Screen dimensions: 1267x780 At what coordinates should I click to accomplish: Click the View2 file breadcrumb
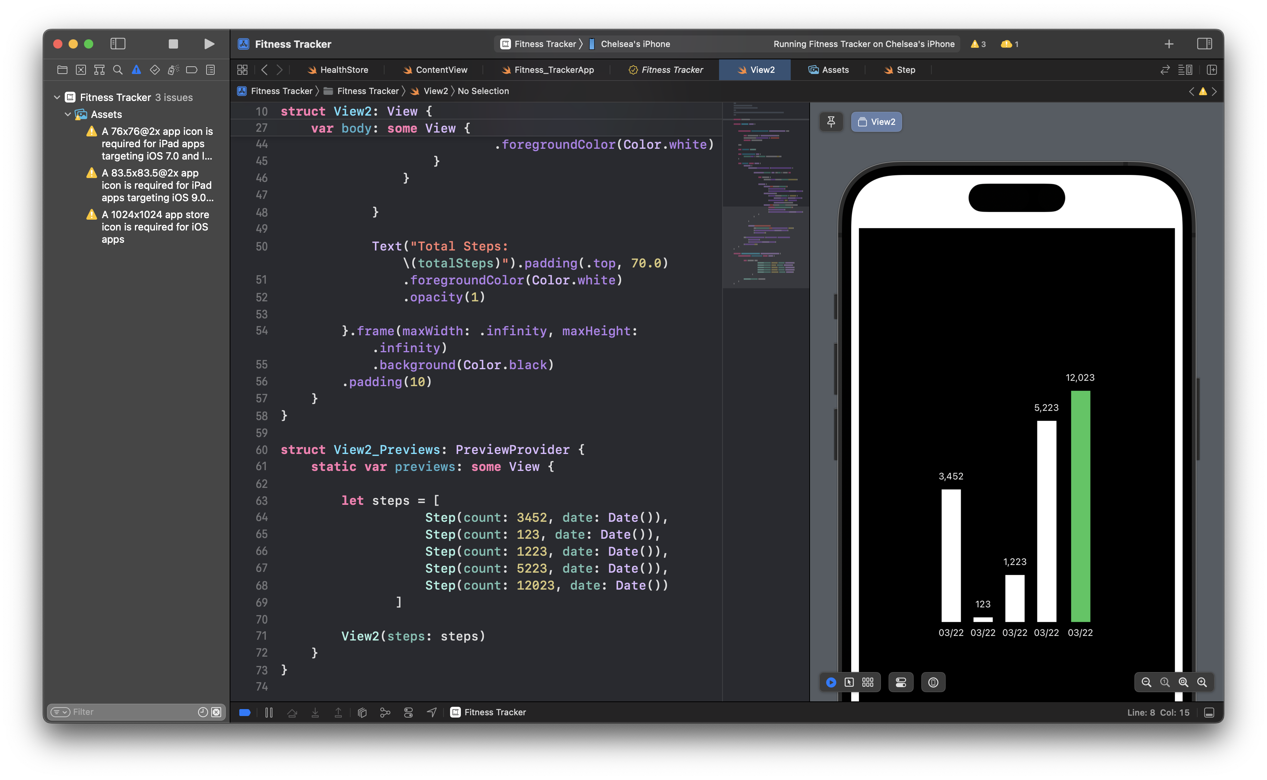(x=430, y=91)
